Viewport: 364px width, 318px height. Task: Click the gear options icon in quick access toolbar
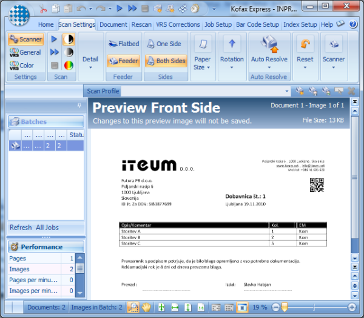pyautogui.click(x=195, y=9)
